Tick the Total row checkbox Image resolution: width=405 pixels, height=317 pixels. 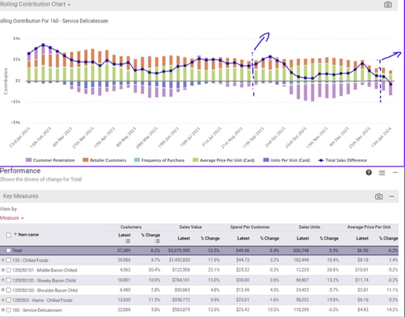[8, 250]
